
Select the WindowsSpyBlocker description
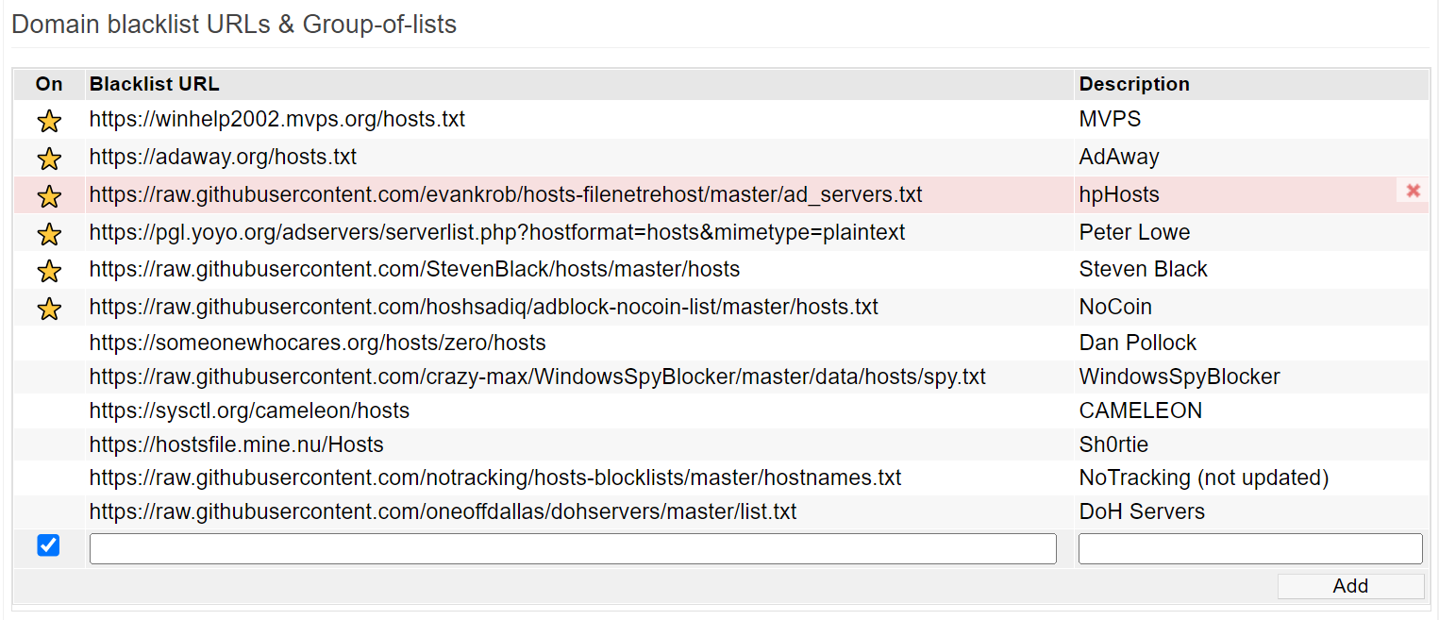[x=1180, y=377]
